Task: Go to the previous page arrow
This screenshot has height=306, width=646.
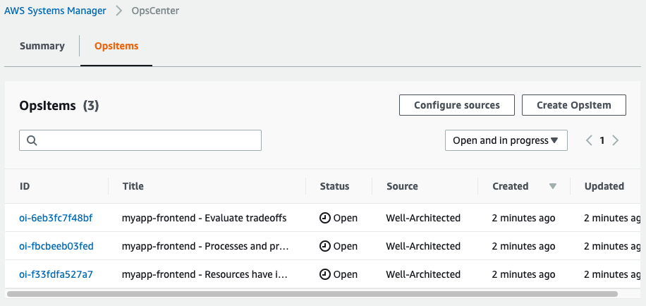Action: coord(589,140)
